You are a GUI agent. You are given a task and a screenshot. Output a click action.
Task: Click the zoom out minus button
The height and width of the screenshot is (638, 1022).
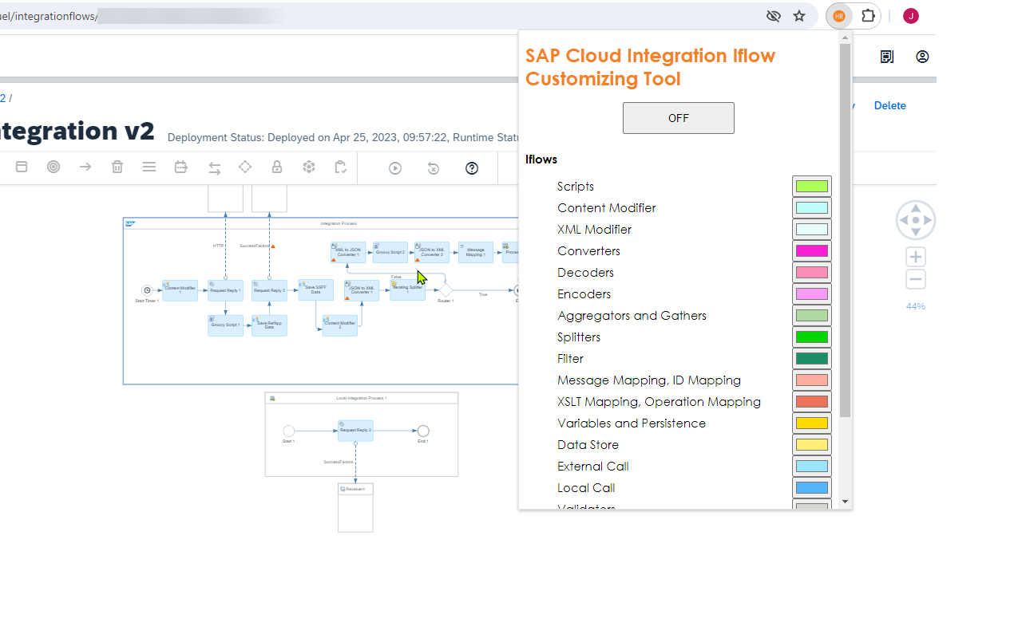click(x=916, y=279)
